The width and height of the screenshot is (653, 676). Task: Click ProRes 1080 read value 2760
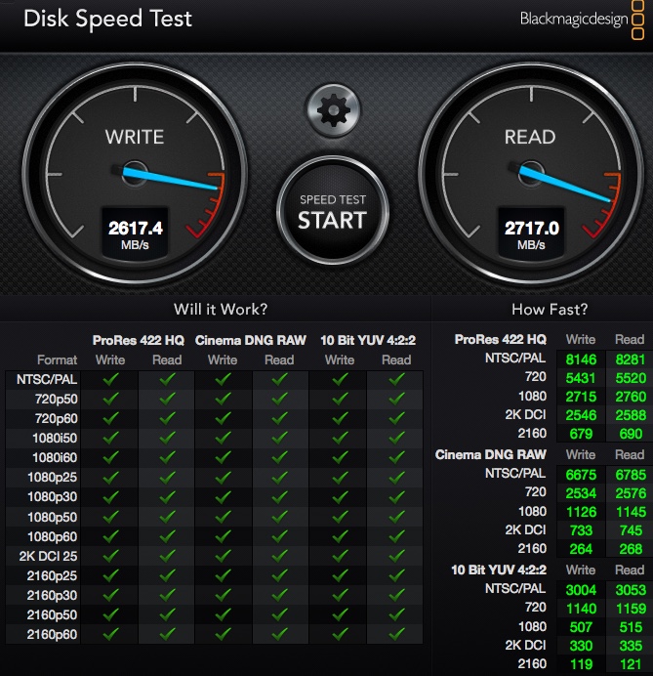coord(631,397)
